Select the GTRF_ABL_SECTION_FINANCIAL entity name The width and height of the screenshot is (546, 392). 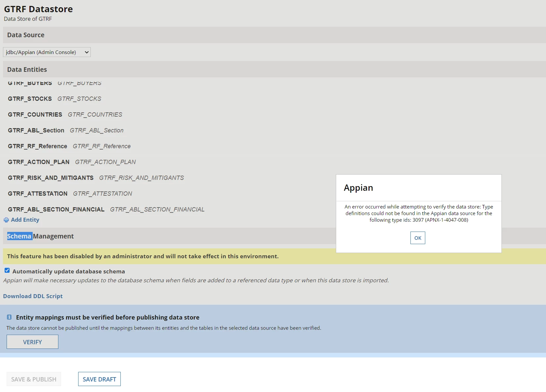tap(56, 210)
